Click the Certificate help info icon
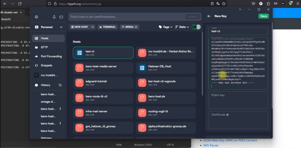 (x=228, y=115)
